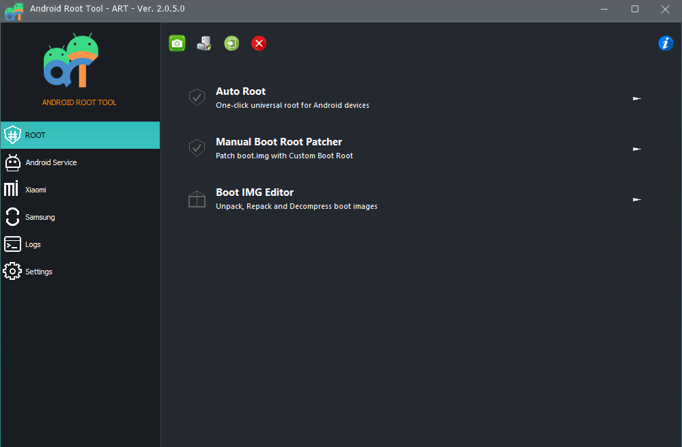Click the red X abort icon
This screenshot has height=447, width=682.
259,43
